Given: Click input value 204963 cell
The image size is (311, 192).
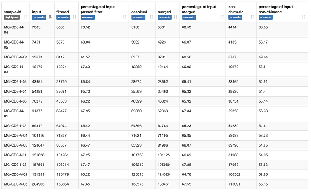Looking at the screenshot, I should [40, 184].
